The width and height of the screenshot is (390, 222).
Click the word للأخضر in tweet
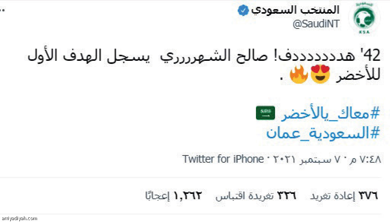coord(358,74)
